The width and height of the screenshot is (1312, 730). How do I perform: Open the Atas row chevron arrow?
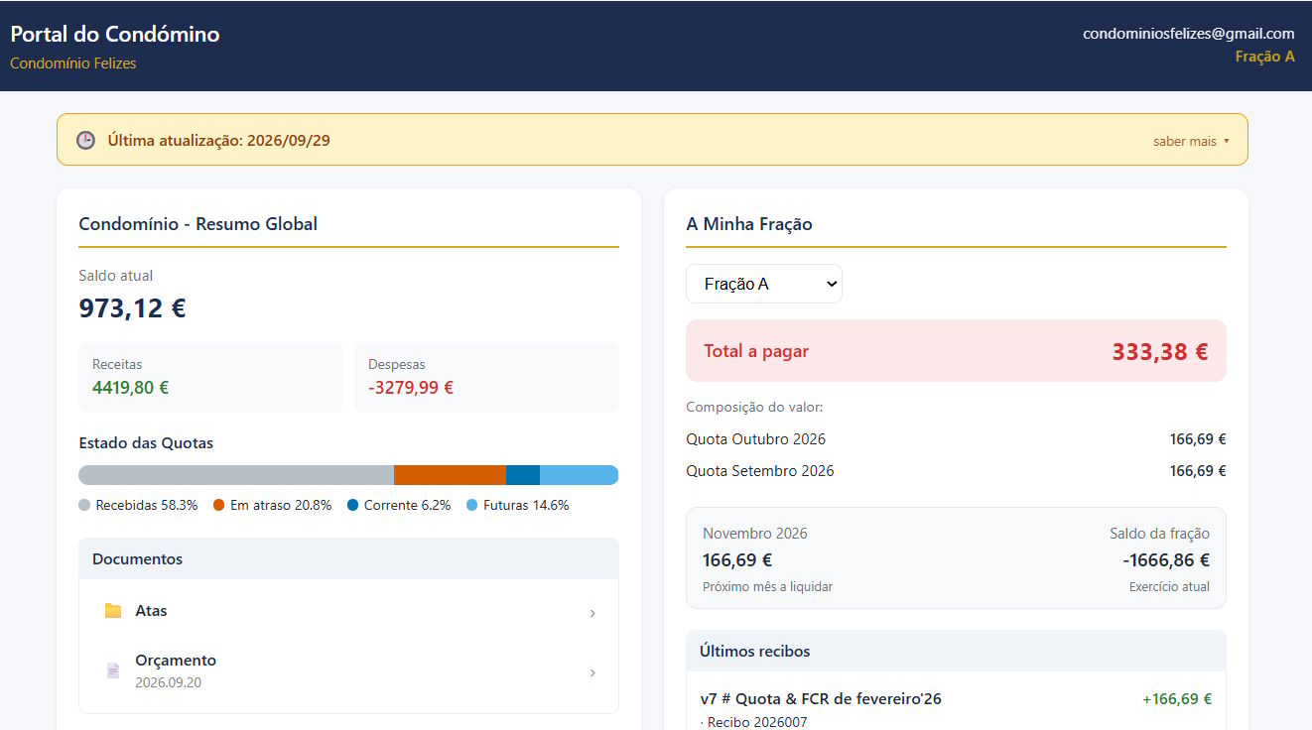pyautogui.click(x=592, y=613)
